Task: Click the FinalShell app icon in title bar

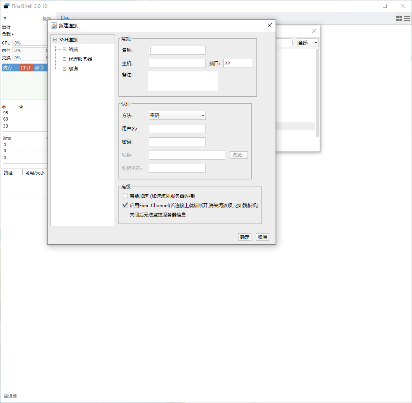Action: coord(7,6)
